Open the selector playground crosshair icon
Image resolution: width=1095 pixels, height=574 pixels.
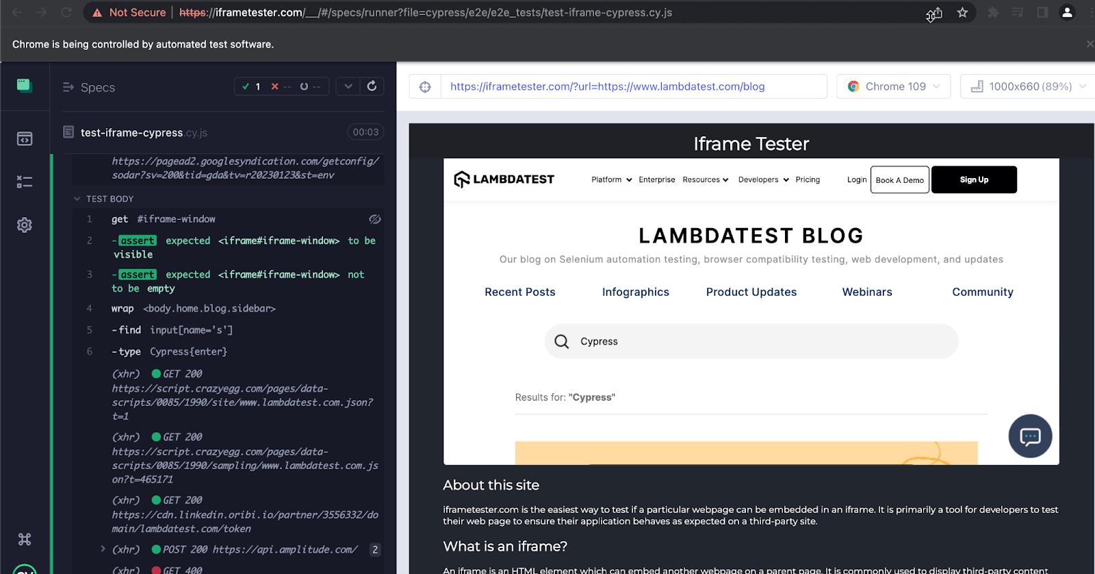click(425, 87)
